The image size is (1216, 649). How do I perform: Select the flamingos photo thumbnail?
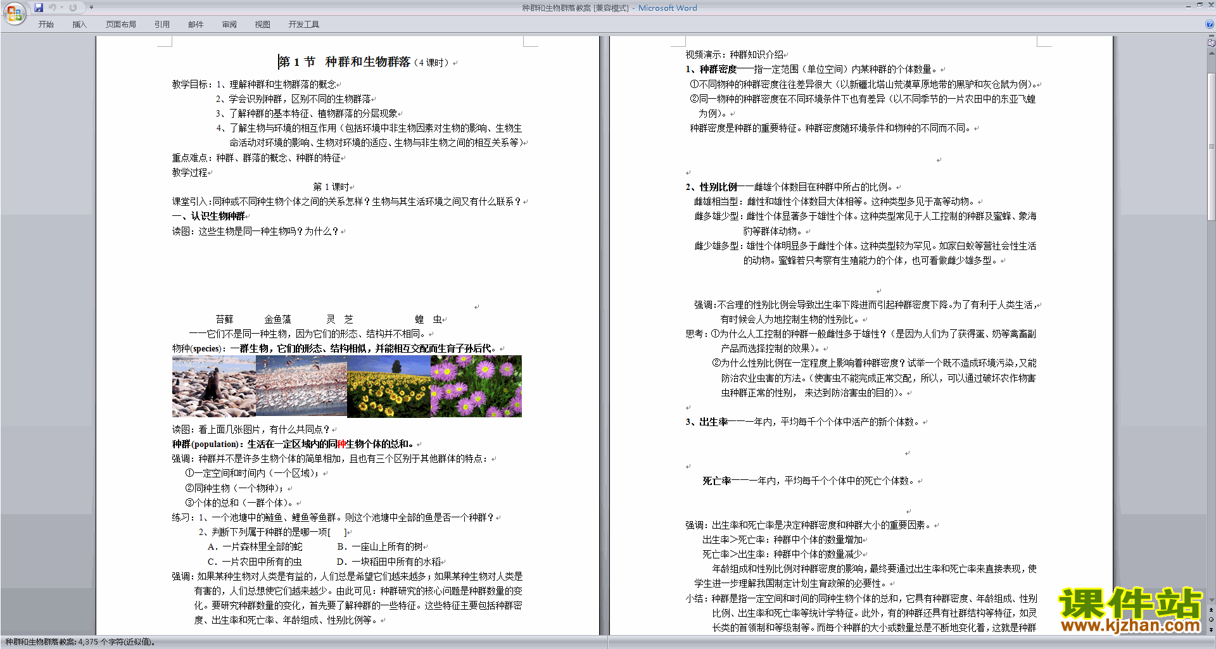click(x=301, y=386)
